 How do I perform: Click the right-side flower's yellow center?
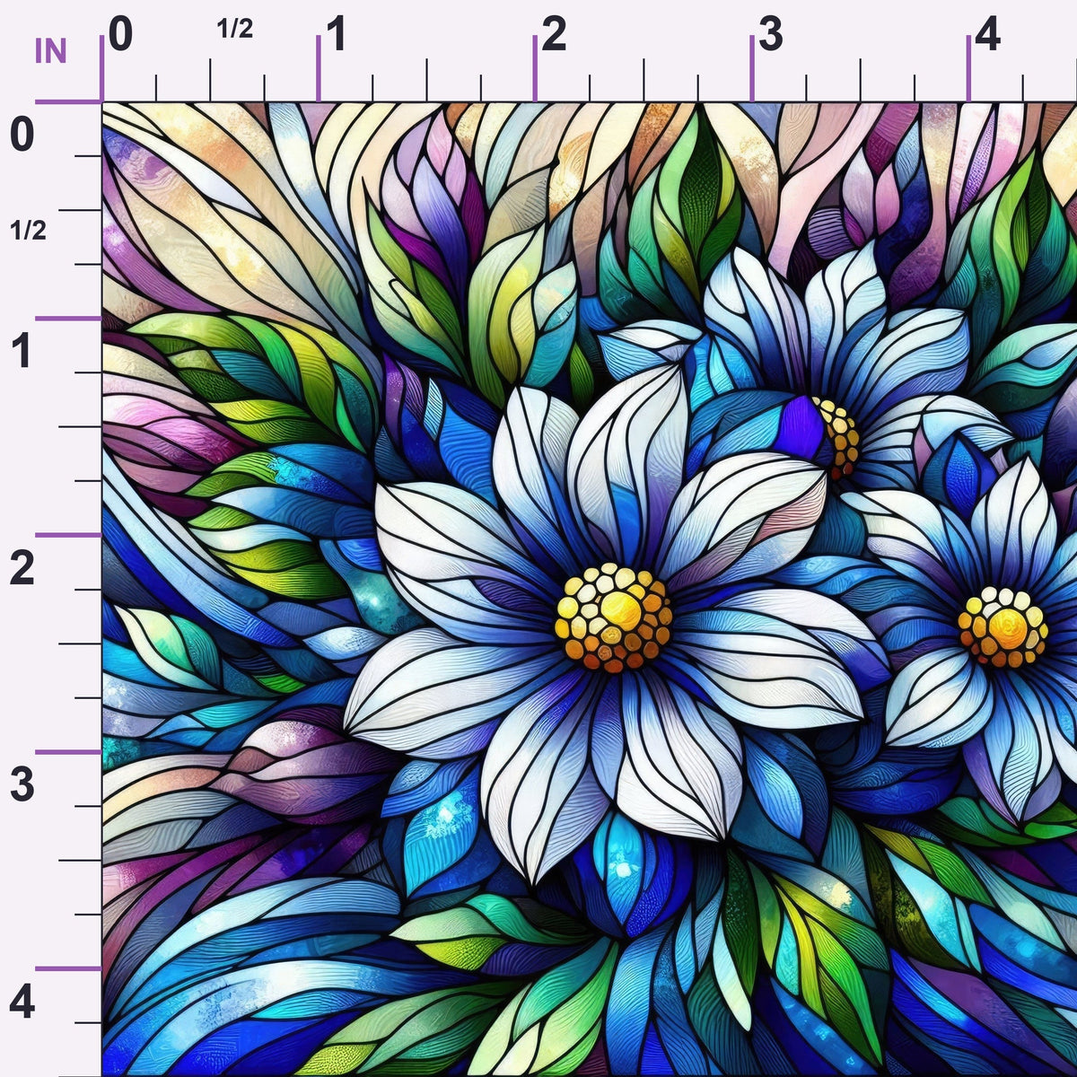tap(1003, 627)
